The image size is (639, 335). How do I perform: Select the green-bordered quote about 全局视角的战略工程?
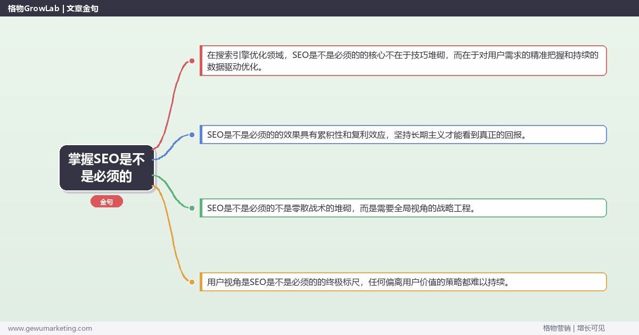click(403, 208)
